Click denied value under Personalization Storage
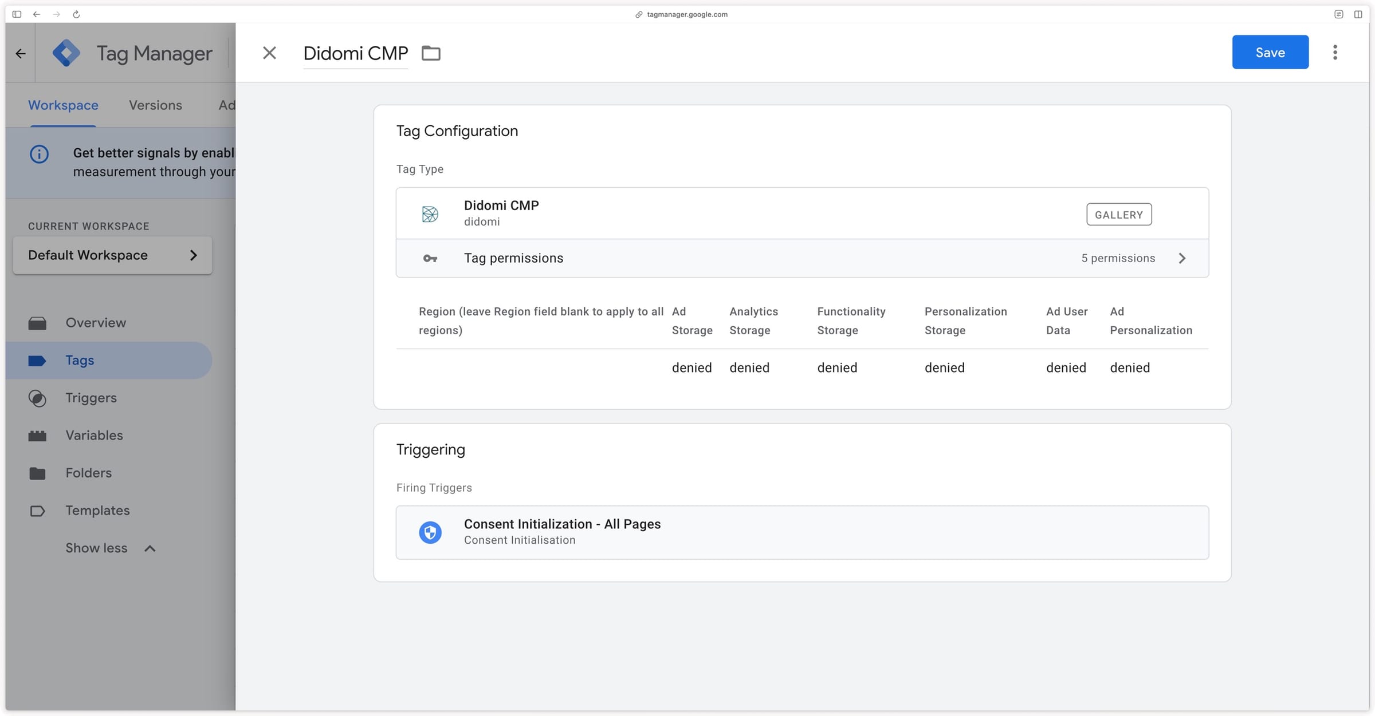 click(x=945, y=367)
